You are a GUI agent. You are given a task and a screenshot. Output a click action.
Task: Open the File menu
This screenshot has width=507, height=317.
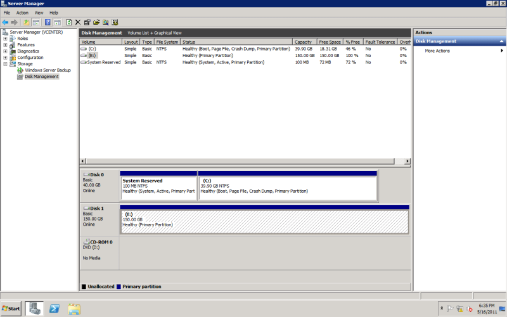pyautogui.click(x=7, y=13)
